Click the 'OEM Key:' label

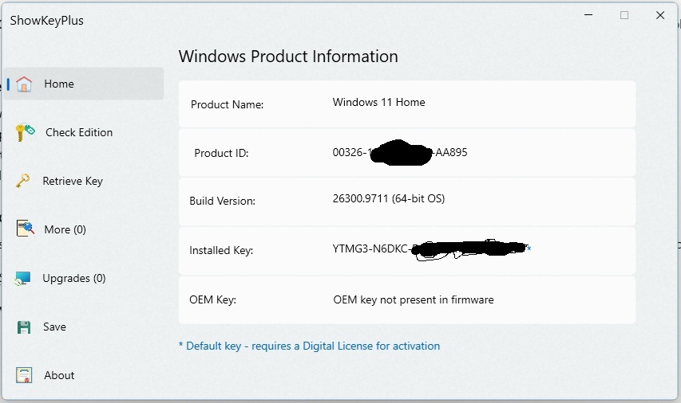coord(212,300)
